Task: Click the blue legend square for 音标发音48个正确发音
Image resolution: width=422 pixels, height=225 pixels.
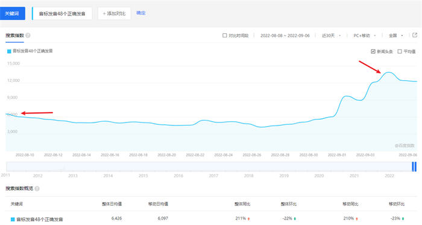Action: coord(9,51)
